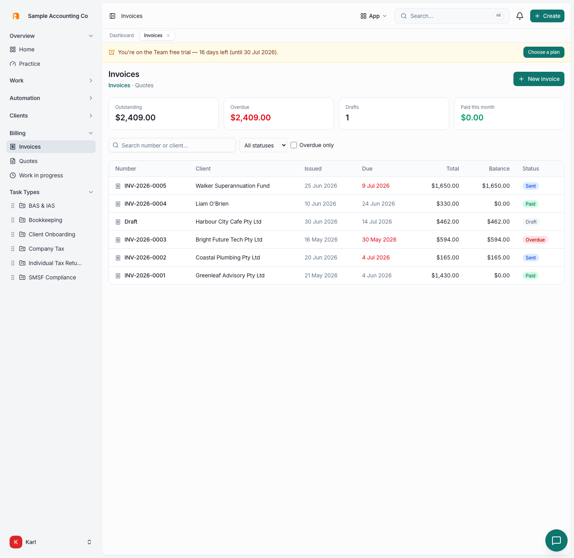This screenshot has width=574, height=558.
Task: Click the Create button
Action: pos(547,16)
